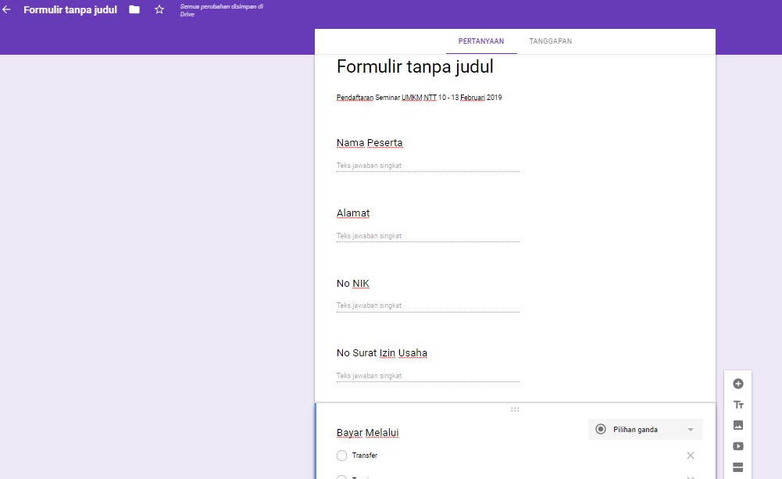Switch to the TANGGAPAN tab
This screenshot has width=782, height=479.
550,41
